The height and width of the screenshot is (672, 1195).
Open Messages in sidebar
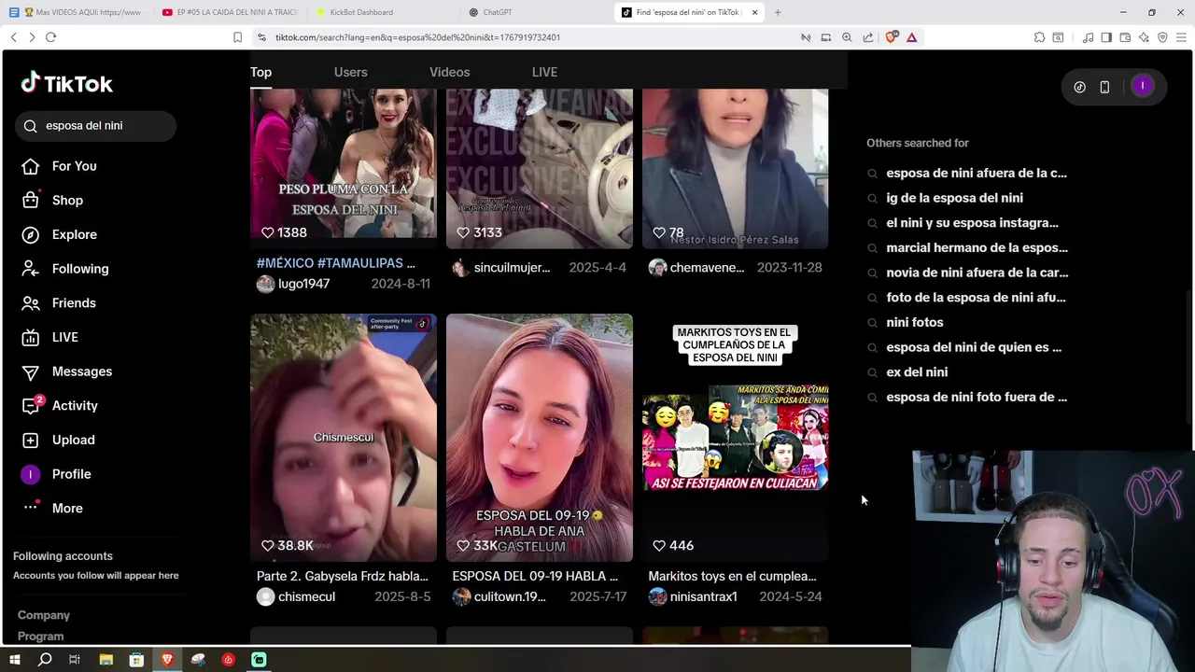pyautogui.click(x=67, y=371)
